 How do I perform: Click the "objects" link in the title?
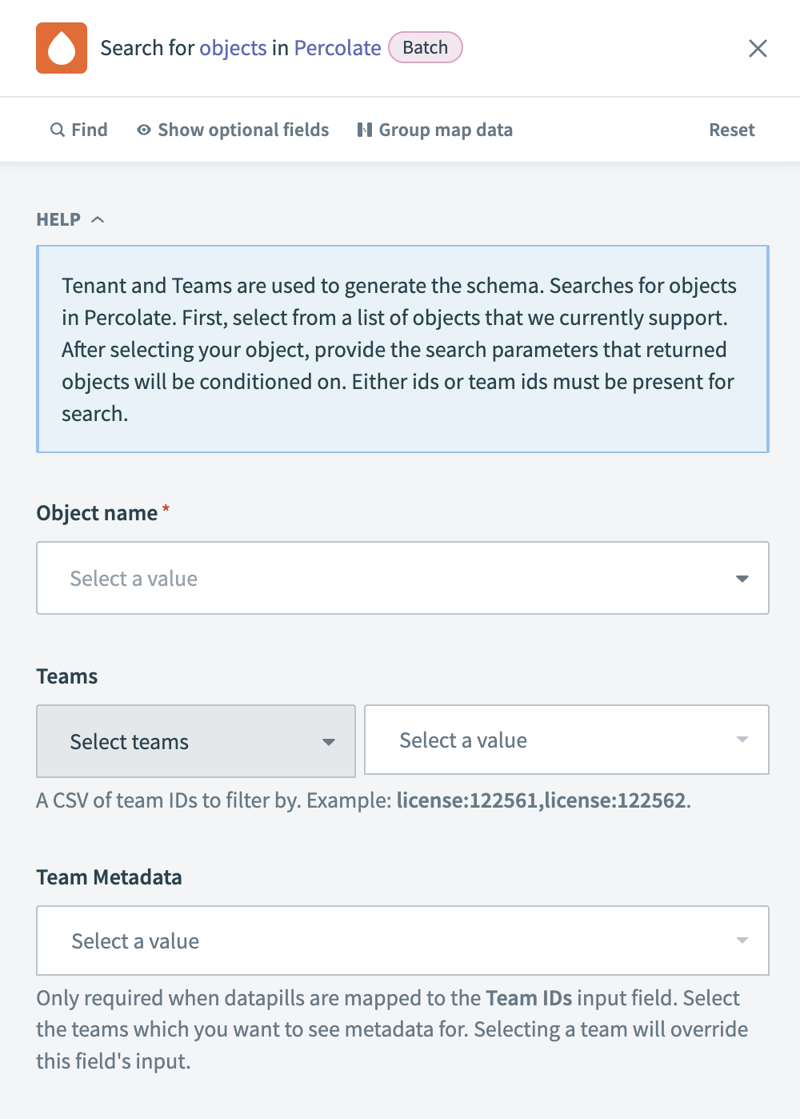(233, 48)
